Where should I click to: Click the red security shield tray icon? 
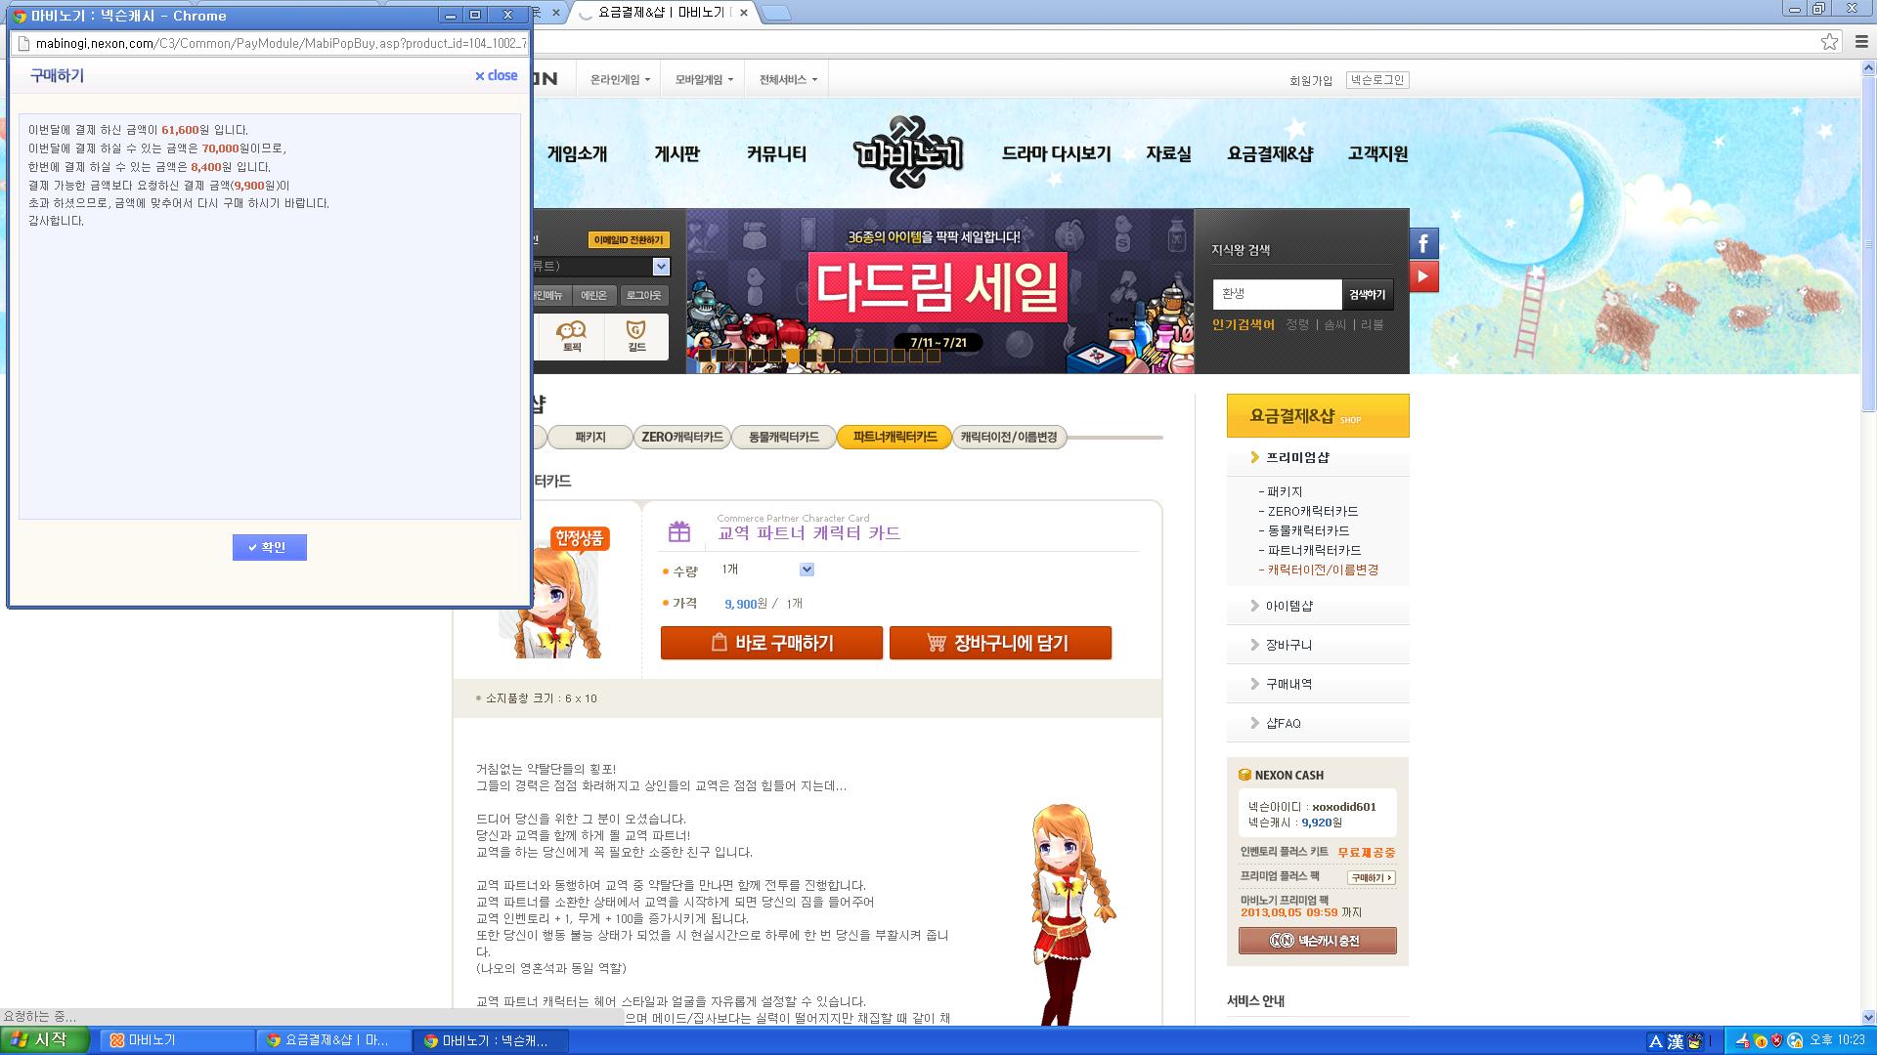[x=1776, y=1041]
